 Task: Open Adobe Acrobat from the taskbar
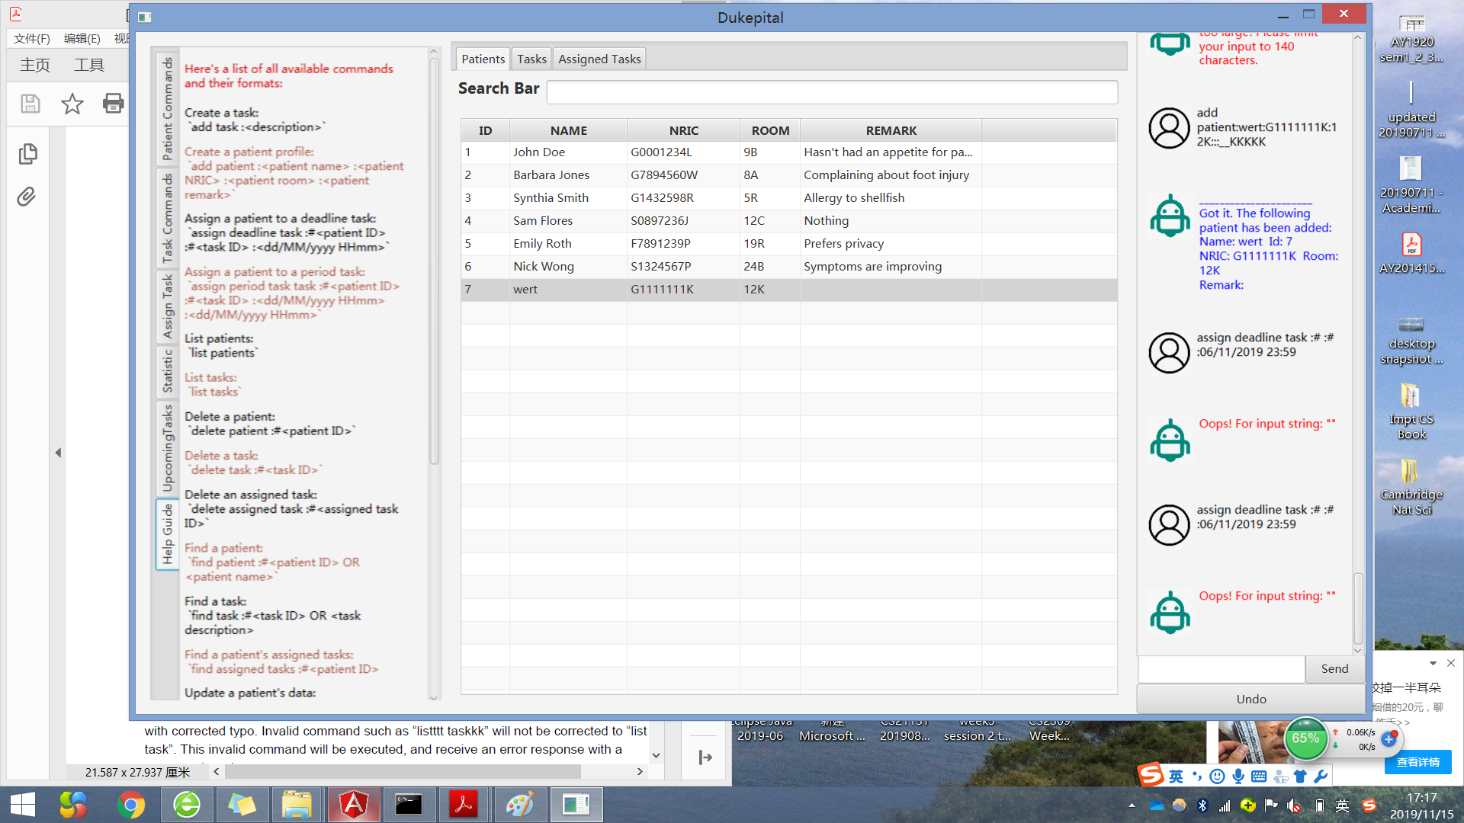(464, 805)
